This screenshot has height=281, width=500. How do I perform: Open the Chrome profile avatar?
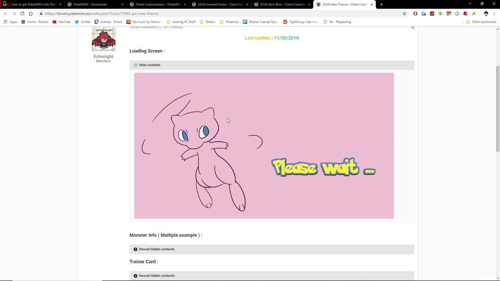tap(486, 14)
